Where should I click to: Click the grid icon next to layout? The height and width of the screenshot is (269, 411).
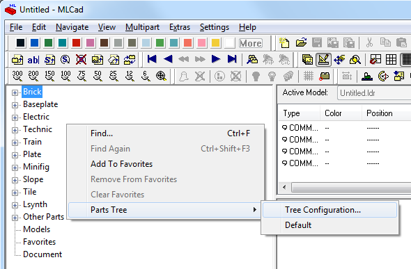[x=391, y=60]
